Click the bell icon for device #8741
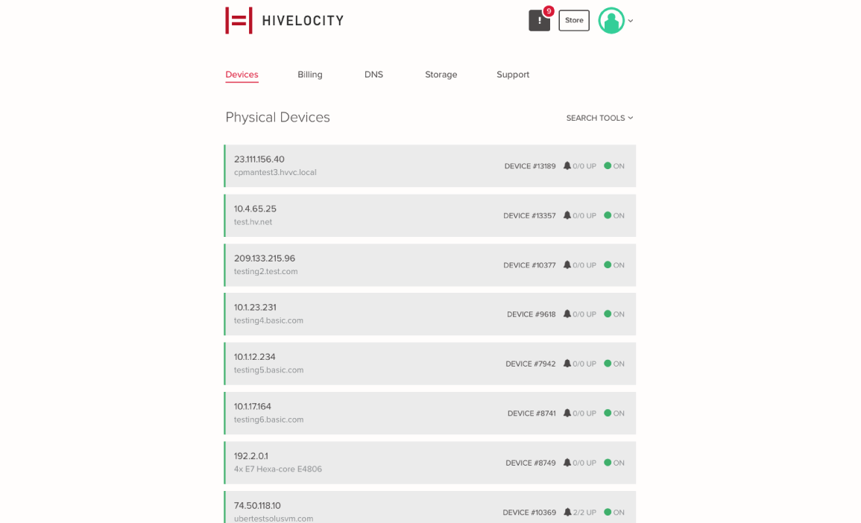 click(567, 413)
